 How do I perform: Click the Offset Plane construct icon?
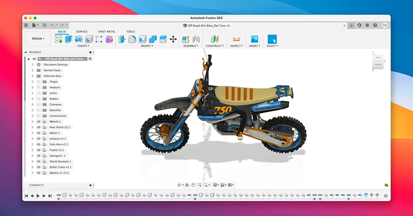pyautogui.click(x=215, y=39)
